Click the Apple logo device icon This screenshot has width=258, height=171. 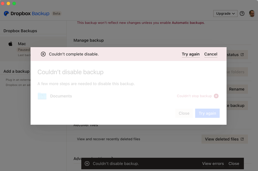coord(11,44)
